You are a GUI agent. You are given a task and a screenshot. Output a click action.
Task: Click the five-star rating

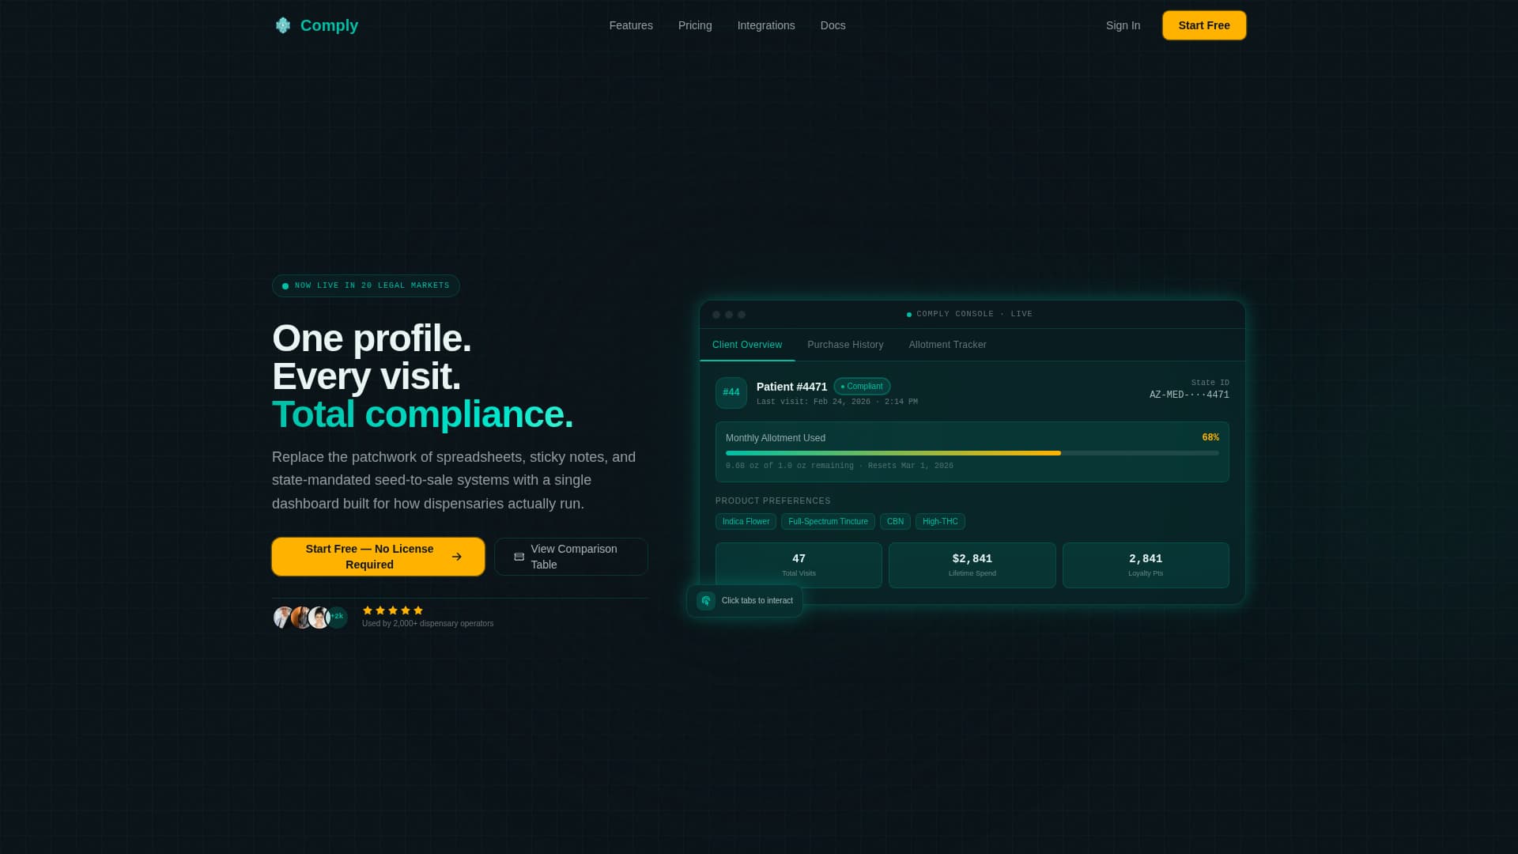pyautogui.click(x=393, y=610)
